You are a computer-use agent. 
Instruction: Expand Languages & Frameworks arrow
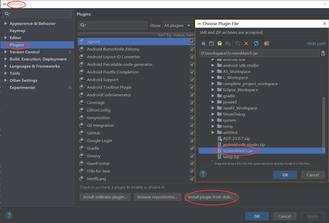[6, 66]
